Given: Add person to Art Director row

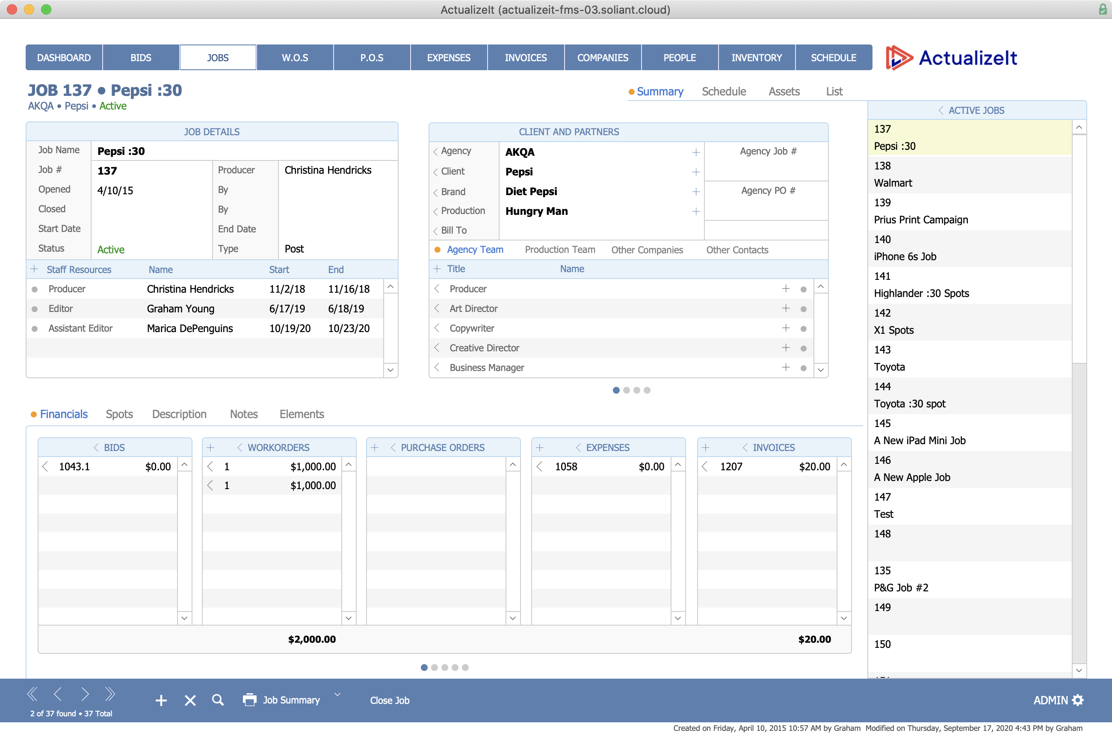Looking at the screenshot, I should pyautogui.click(x=786, y=308).
